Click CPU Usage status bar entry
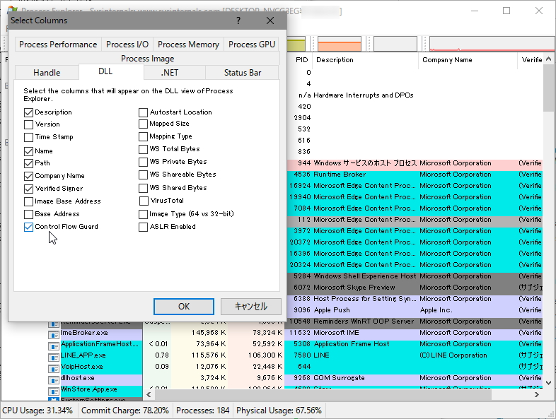 [37, 411]
